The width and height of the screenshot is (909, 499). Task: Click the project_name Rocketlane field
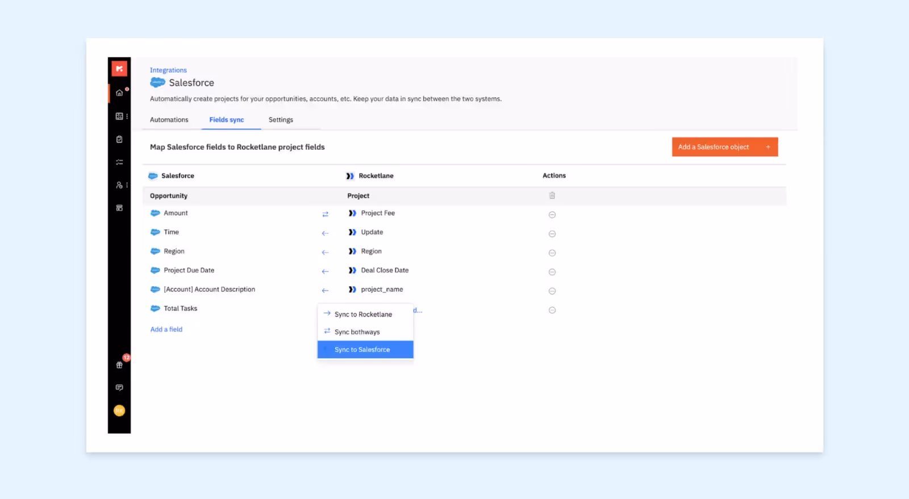[x=382, y=290]
